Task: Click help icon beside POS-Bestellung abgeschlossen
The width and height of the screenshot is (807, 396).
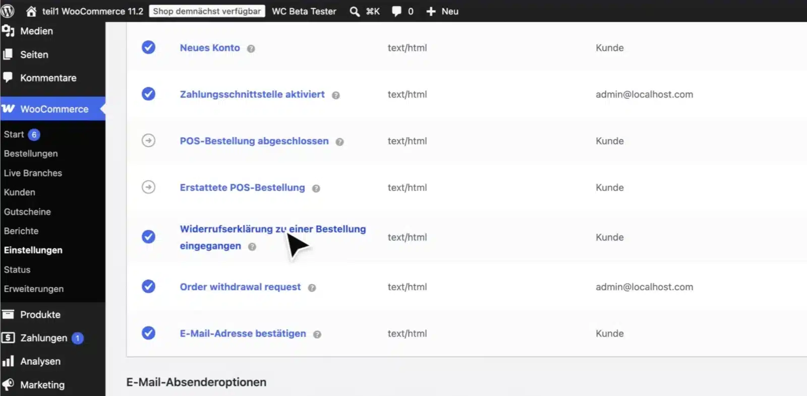Action: tap(340, 142)
